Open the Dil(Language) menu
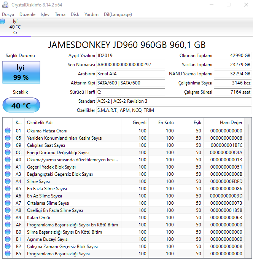253x261 pixels. pyautogui.click(x=118, y=14)
